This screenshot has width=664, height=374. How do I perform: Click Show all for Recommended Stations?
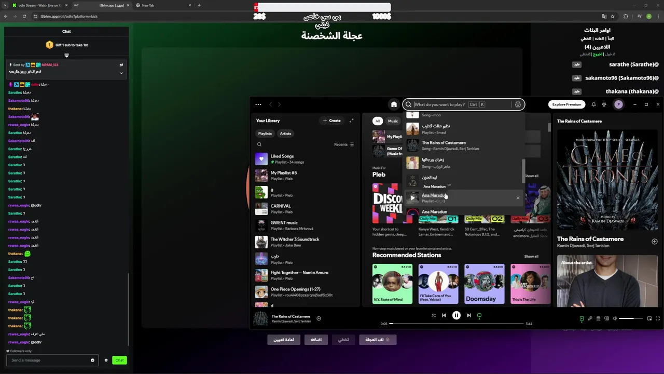531,256
